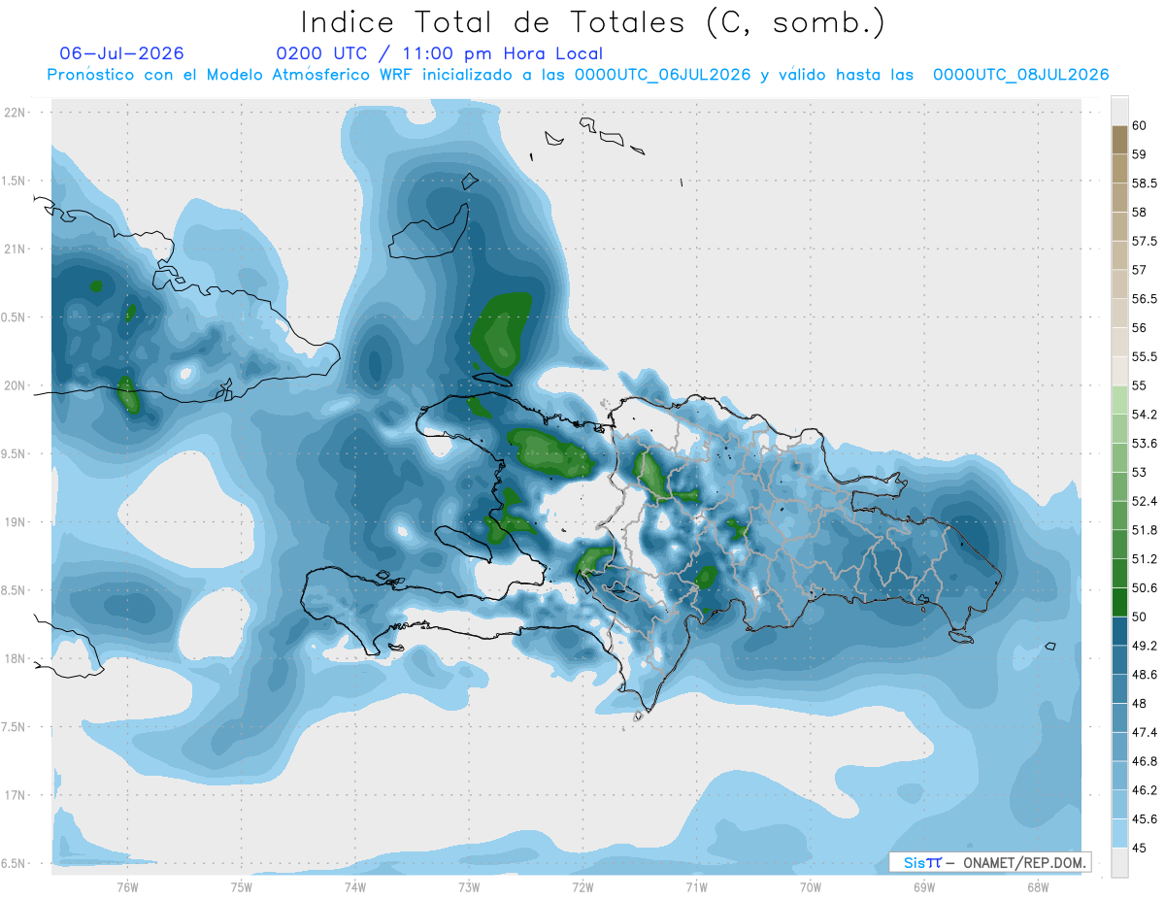
Task: Click the '69W' longitude label
Action: coord(924,887)
